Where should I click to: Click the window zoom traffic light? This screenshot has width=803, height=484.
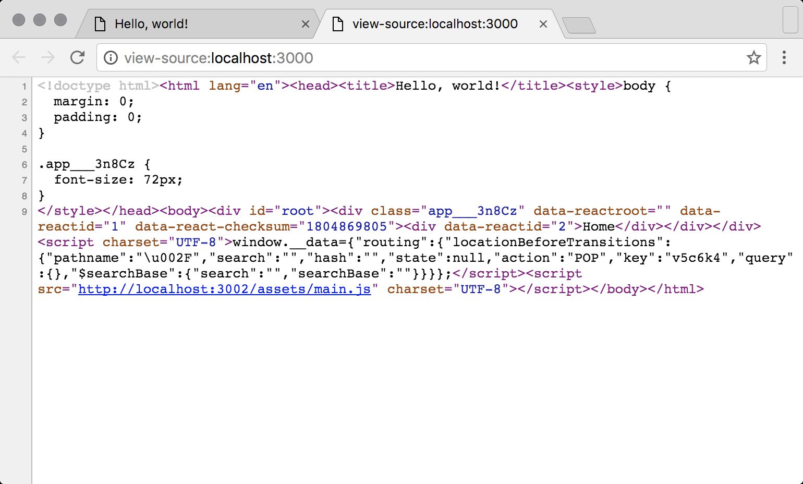pyautogui.click(x=60, y=20)
